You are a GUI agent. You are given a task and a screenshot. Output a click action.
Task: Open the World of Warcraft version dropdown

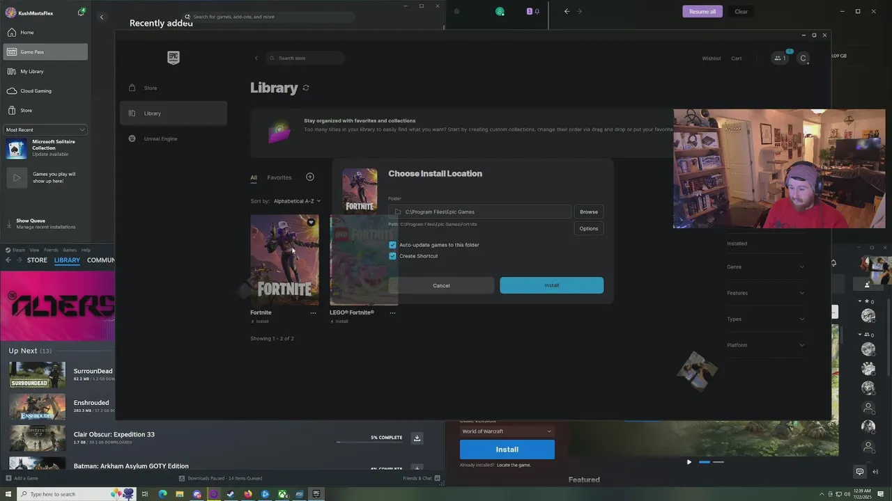[x=507, y=431]
